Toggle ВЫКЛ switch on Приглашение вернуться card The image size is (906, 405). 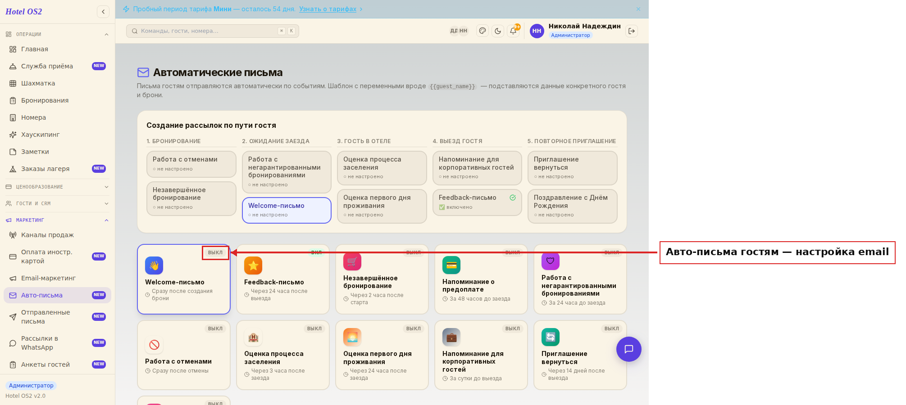(x=611, y=328)
